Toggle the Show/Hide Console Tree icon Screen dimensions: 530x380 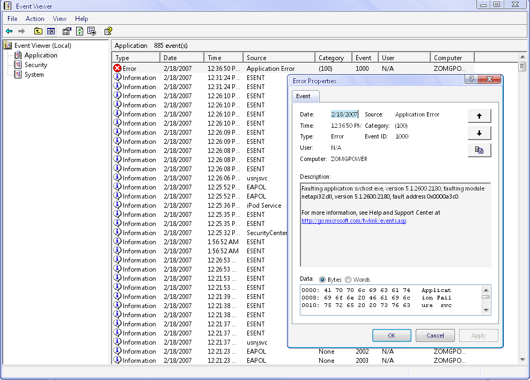pyautogui.click(x=51, y=31)
